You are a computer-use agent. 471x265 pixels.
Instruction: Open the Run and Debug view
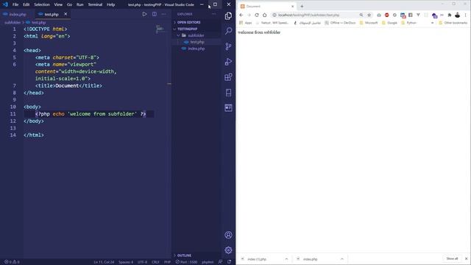click(228, 62)
